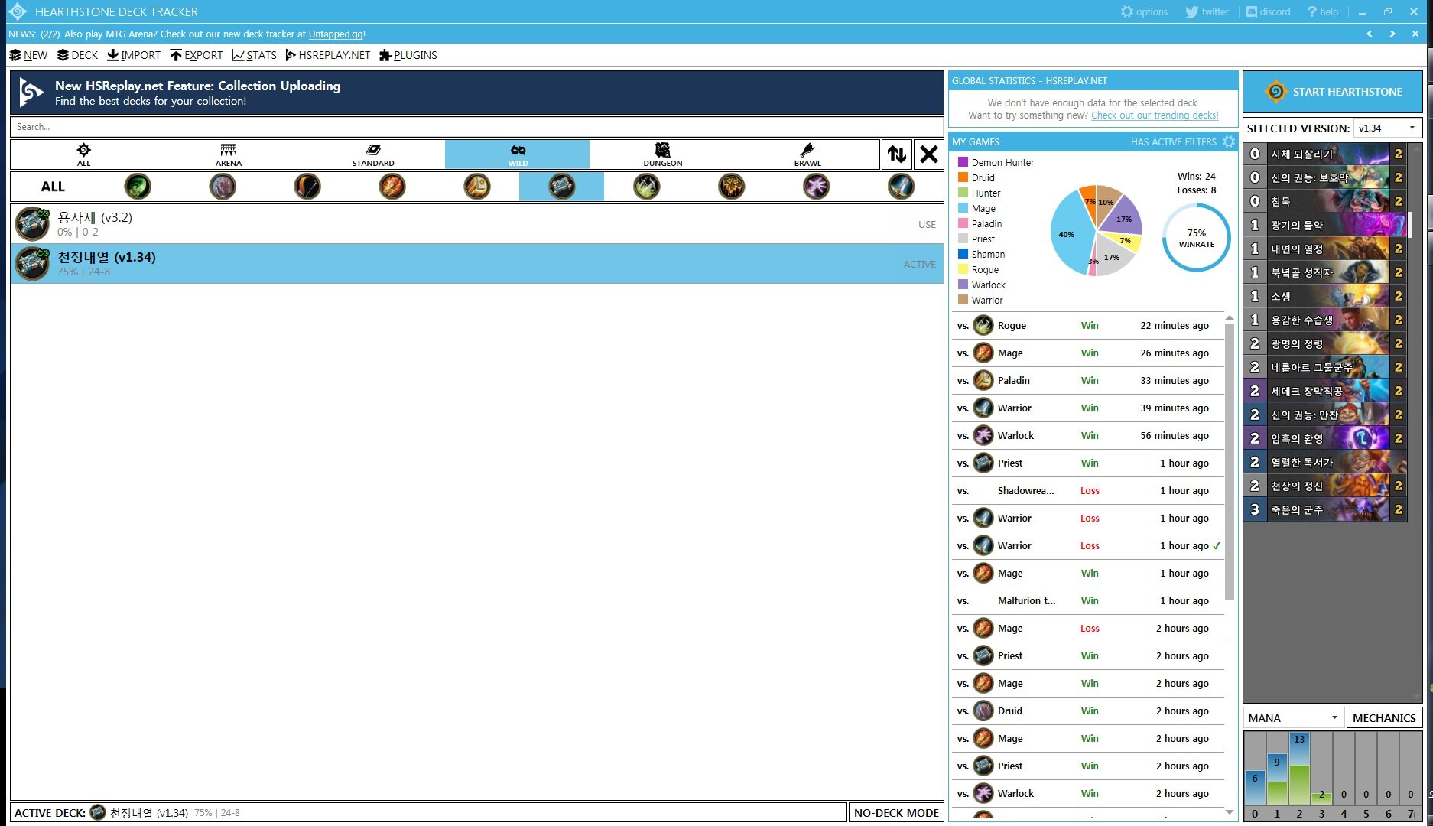Click the sort order arrows icon

[x=897, y=154]
